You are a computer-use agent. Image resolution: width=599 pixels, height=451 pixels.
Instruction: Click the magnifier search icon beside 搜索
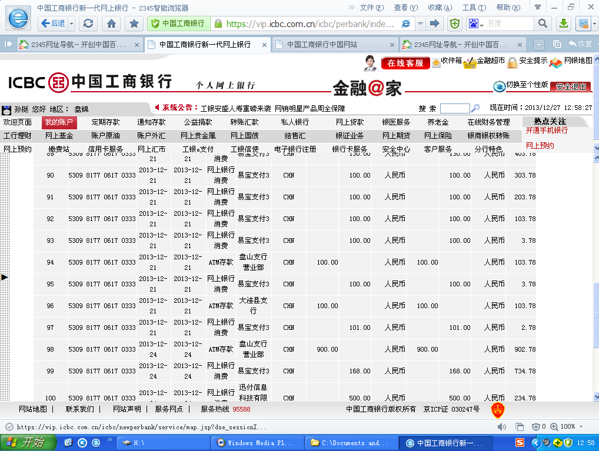click(x=476, y=108)
